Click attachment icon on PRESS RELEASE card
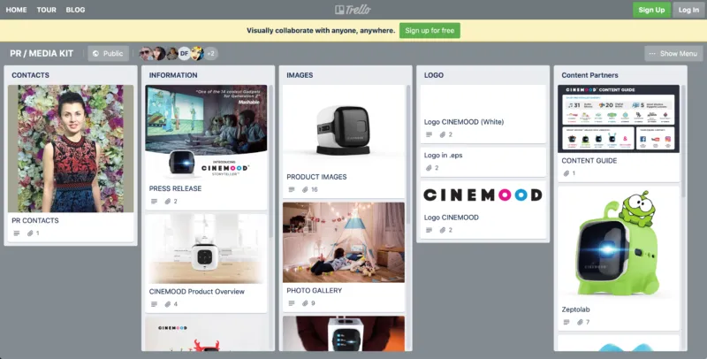This screenshot has width=707, height=359. tap(168, 201)
